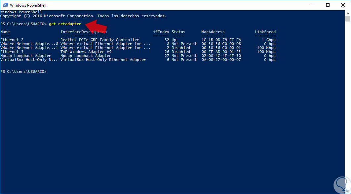Maximize the Windows PowerShell window
Image resolution: width=351 pixels, height=194 pixels.
point(328,5)
